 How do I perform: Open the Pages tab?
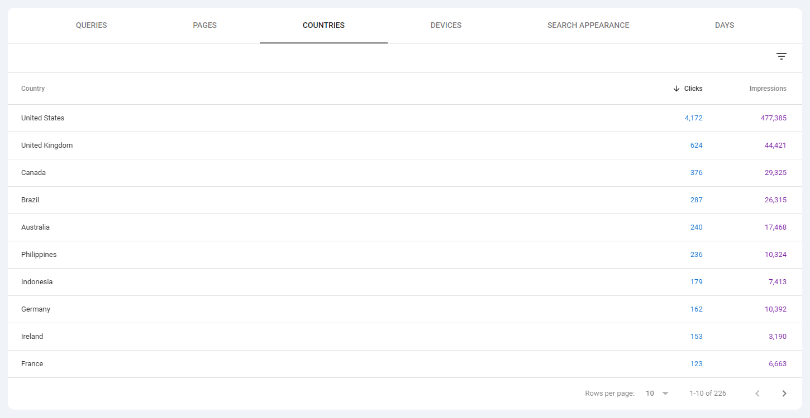204,26
